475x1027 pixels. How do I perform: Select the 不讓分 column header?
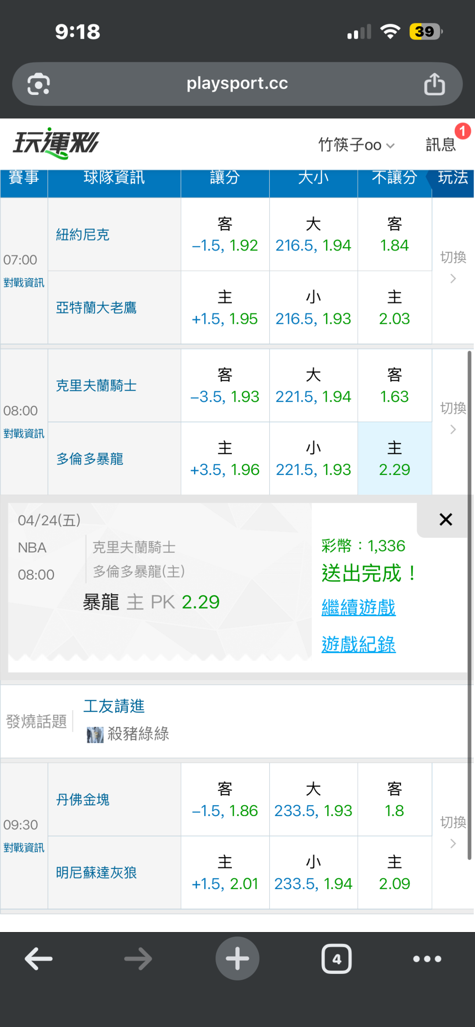tap(395, 178)
